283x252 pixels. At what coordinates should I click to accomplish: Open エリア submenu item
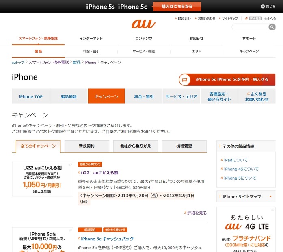coord(197,51)
